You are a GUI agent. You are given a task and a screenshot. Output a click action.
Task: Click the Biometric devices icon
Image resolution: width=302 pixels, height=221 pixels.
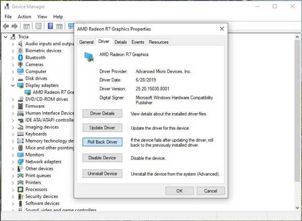20,51
